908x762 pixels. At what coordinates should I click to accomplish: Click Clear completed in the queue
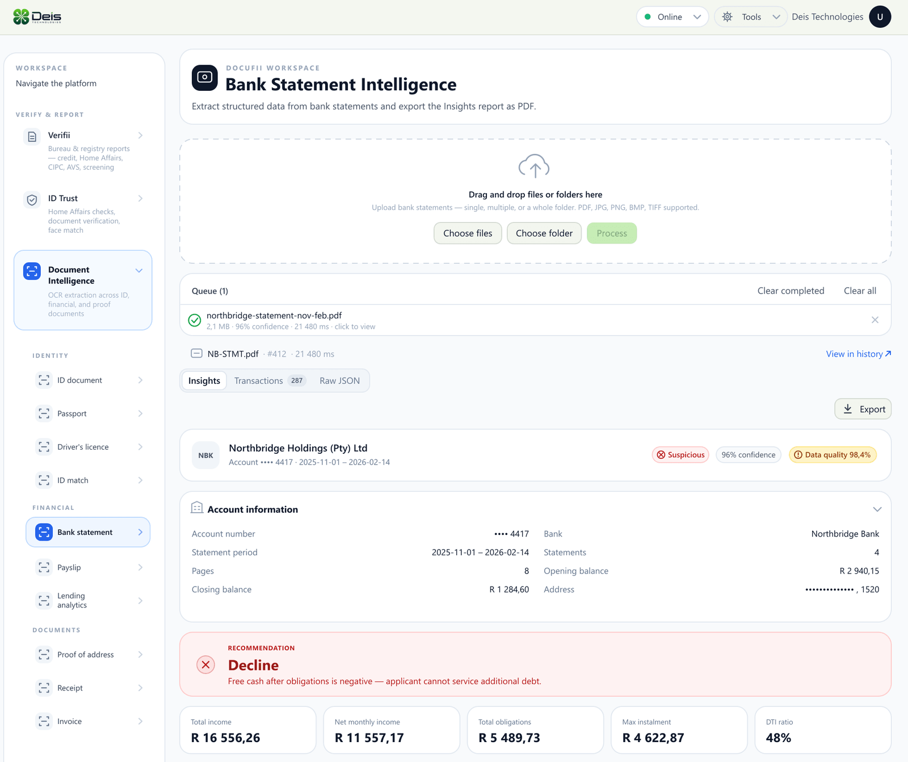[x=791, y=291]
